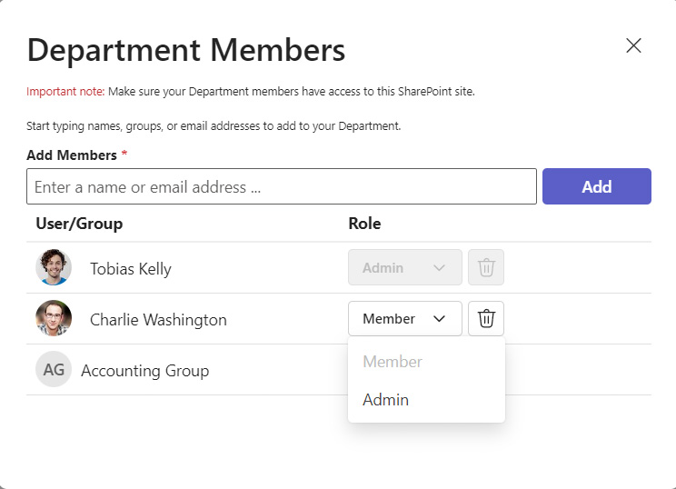Click the Tobias Kelly name text
Screen dimensions: 676x489
131,269
